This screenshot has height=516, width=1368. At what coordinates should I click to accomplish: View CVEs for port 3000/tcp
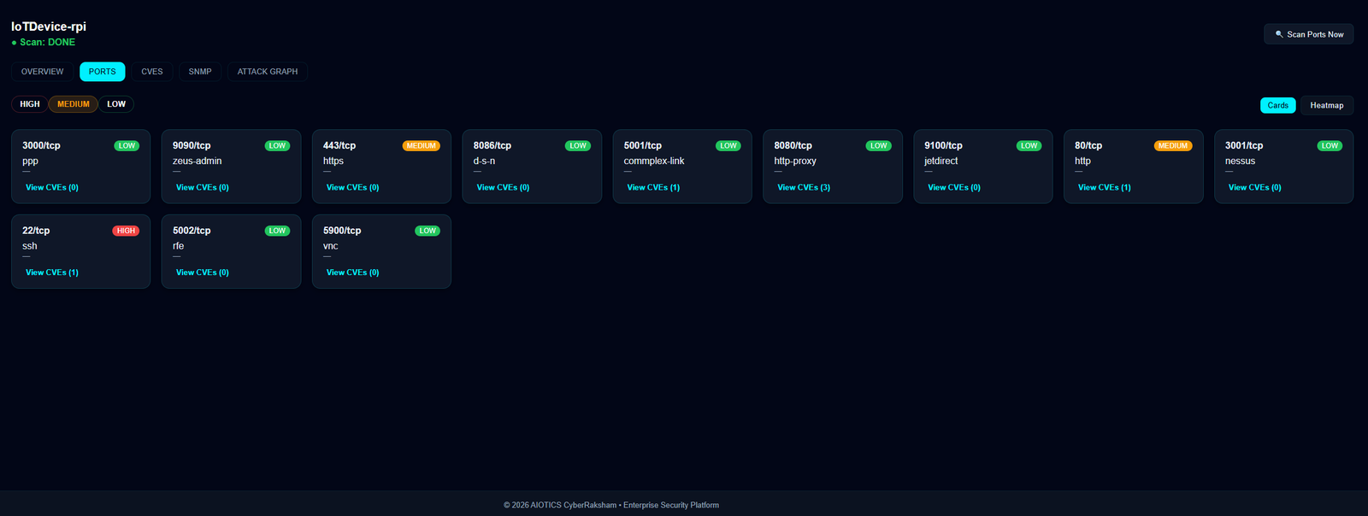(x=52, y=187)
